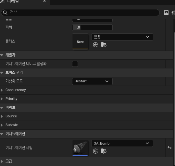The image size is (175, 166).
Task: Select the 클래스 property label
Action: 10,41
